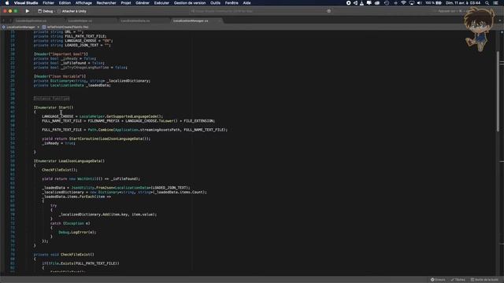Click the Unity menu bar icon
This screenshot has width=504, height=283.
coord(355,3)
